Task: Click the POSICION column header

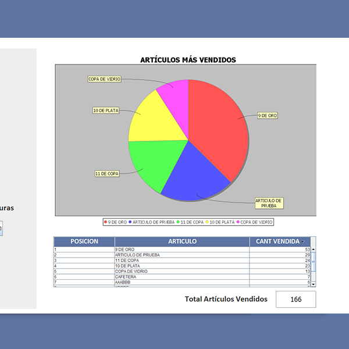Action: [x=84, y=241]
